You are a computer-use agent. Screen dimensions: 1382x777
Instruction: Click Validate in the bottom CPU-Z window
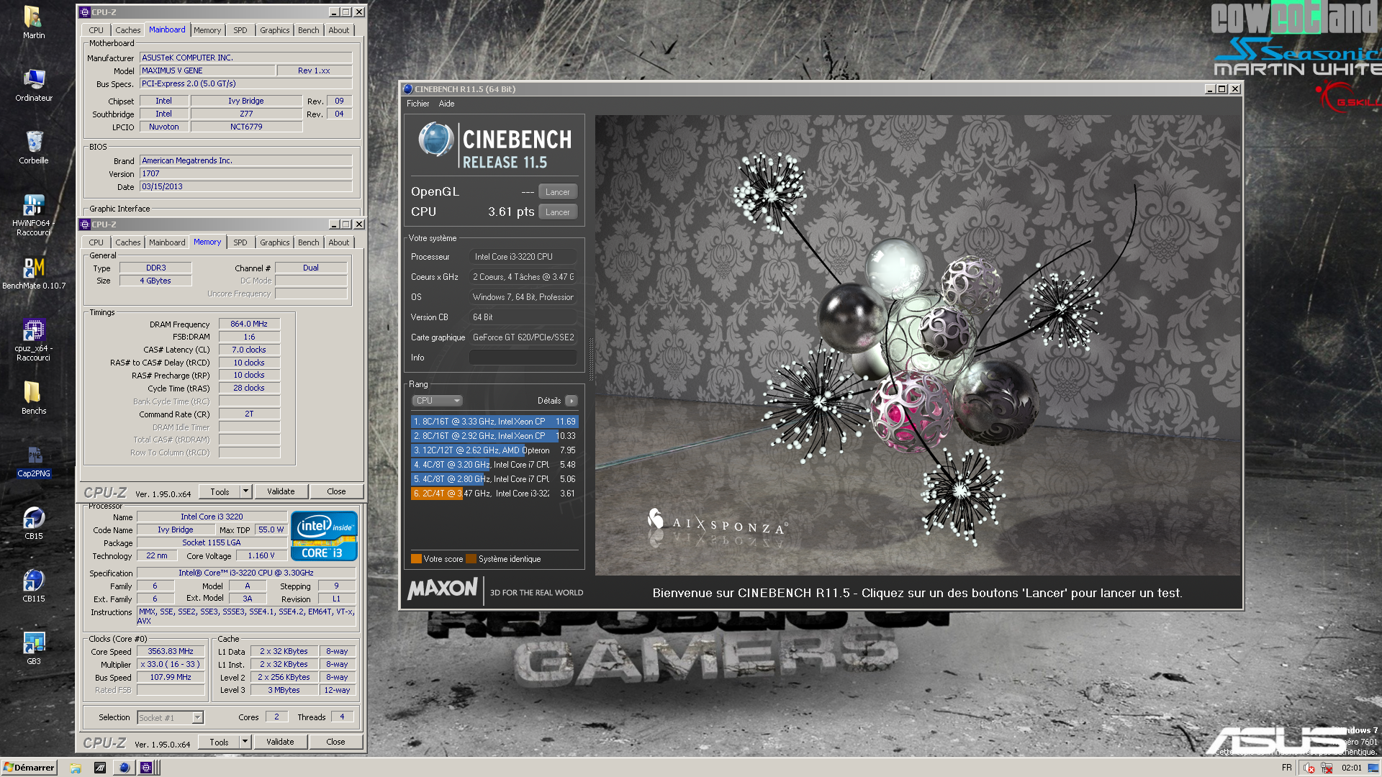coord(280,742)
